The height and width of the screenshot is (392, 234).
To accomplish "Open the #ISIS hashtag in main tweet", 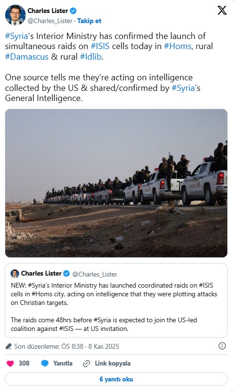I will point(100,46).
